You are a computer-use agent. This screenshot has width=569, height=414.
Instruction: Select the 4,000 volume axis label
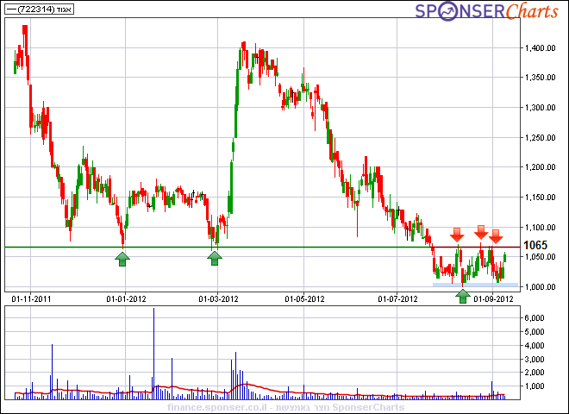[x=535, y=346]
